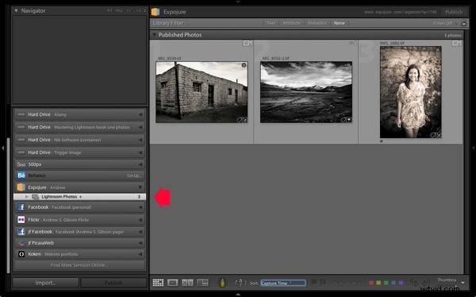Switch to Loupe view icon
The image size is (476, 297).
tap(172, 283)
